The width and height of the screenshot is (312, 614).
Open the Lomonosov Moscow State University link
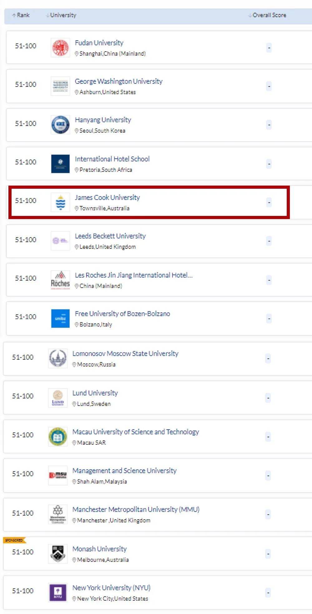coord(125,353)
